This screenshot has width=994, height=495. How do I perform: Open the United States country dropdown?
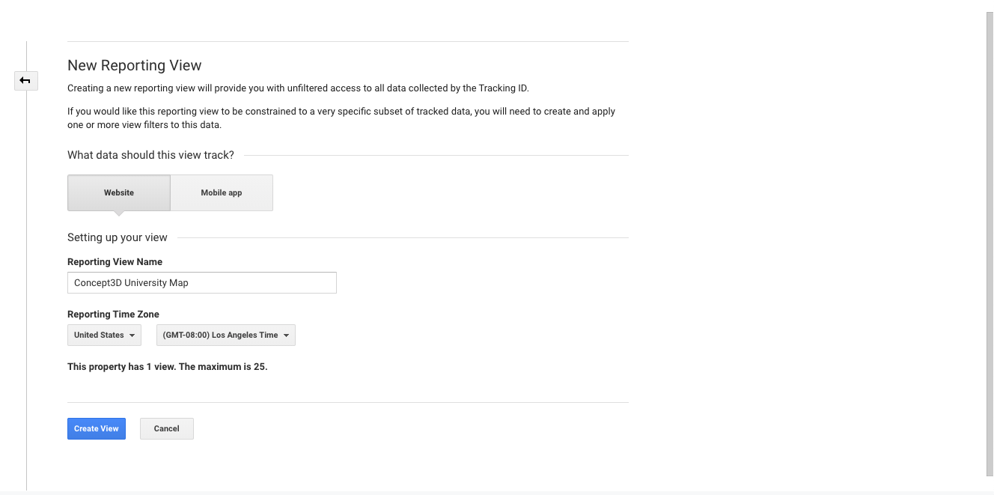click(x=104, y=335)
